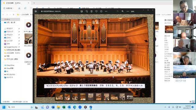Select top Zoom participant video with glasses

tap(184, 6)
